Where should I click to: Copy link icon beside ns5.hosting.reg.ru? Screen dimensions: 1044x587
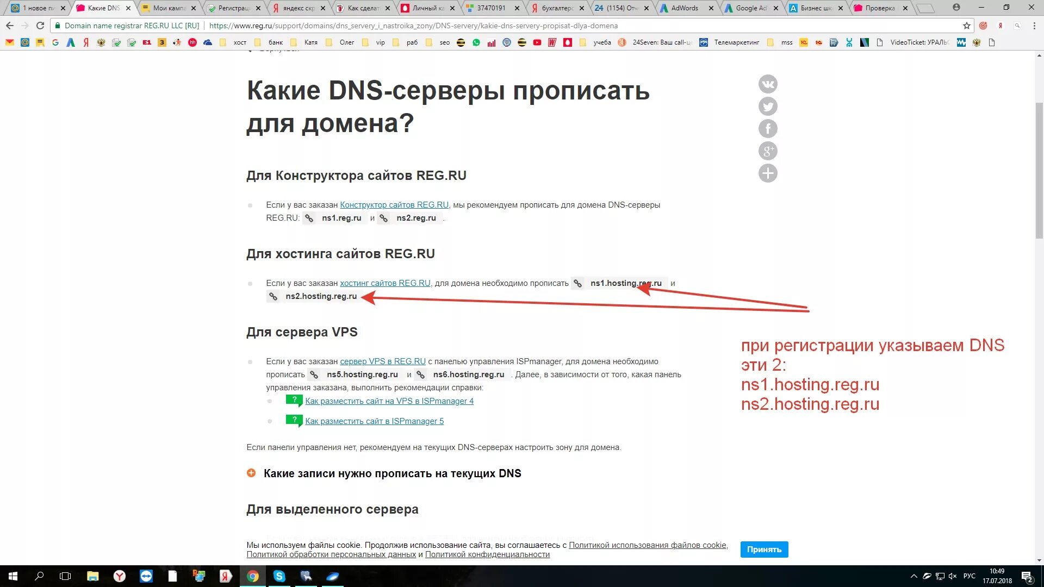[314, 374]
